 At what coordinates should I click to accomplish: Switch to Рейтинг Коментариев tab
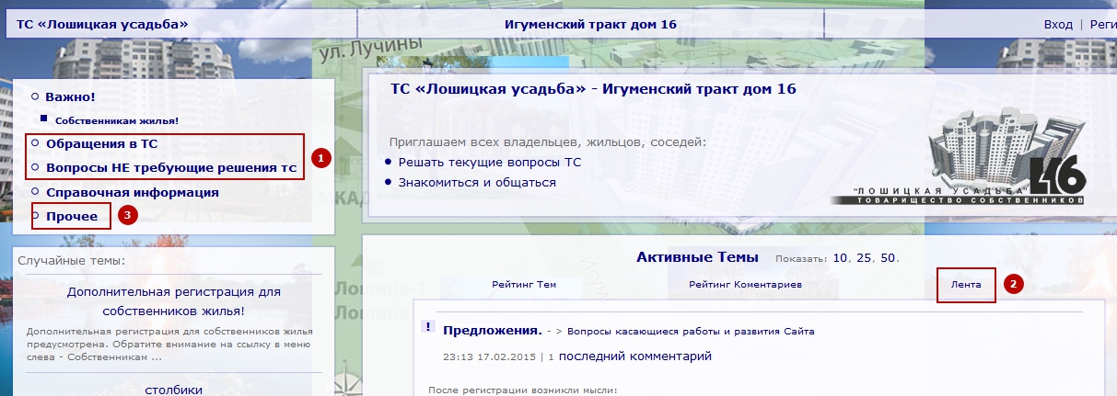pyautogui.click(x=745, y=286)
